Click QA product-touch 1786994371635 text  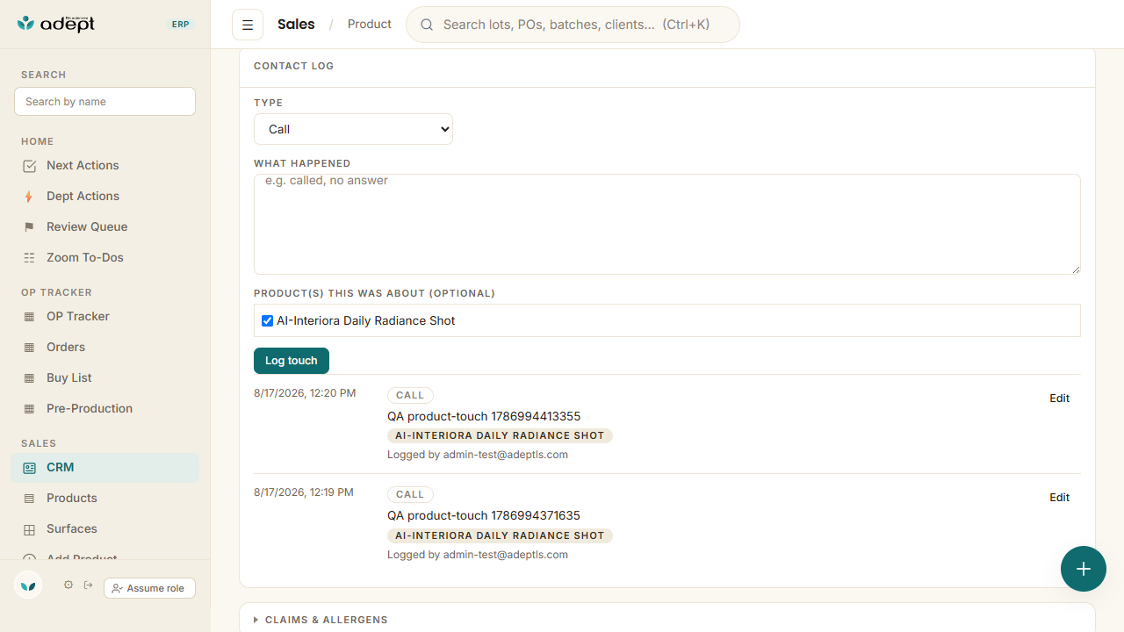tap(484, 515)
